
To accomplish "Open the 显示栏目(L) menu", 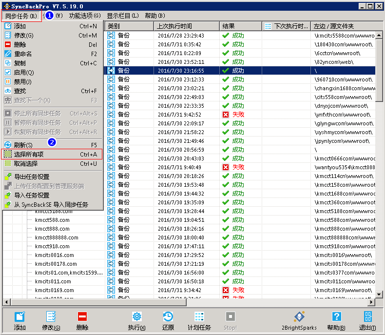I will pyautogui.click(x=122, y=16).
